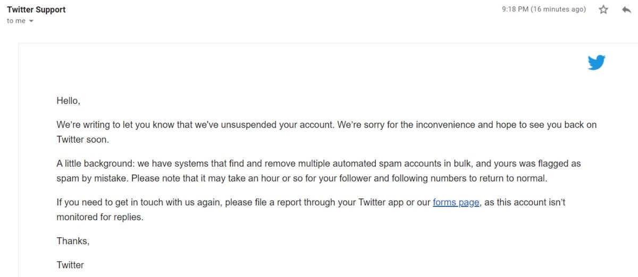Click the "monitored for replies." line

100,217
